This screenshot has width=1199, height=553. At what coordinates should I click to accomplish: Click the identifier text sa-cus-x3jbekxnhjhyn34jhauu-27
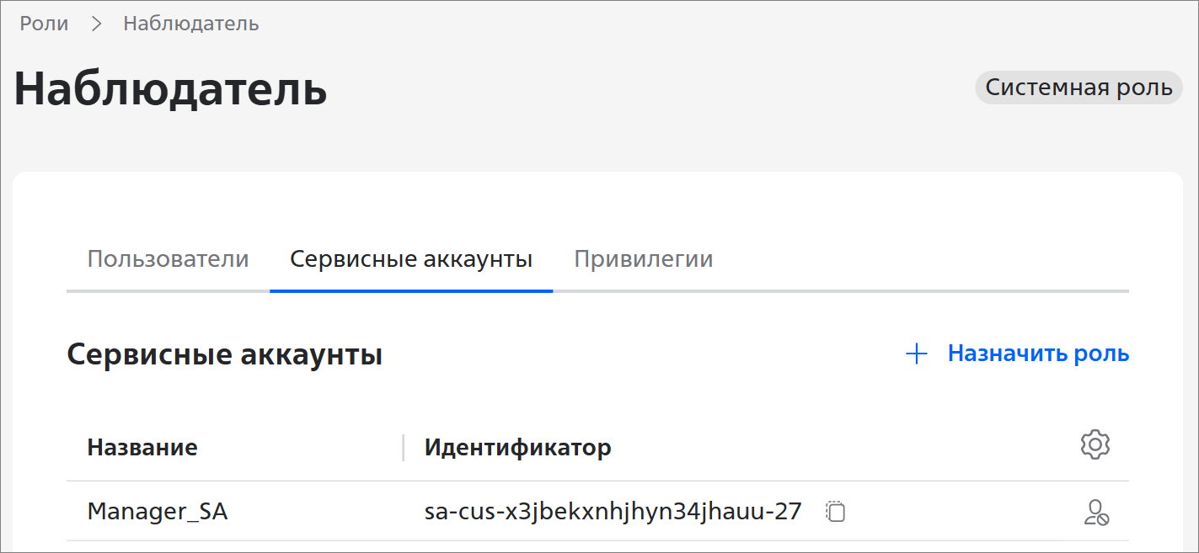point(613,511)
